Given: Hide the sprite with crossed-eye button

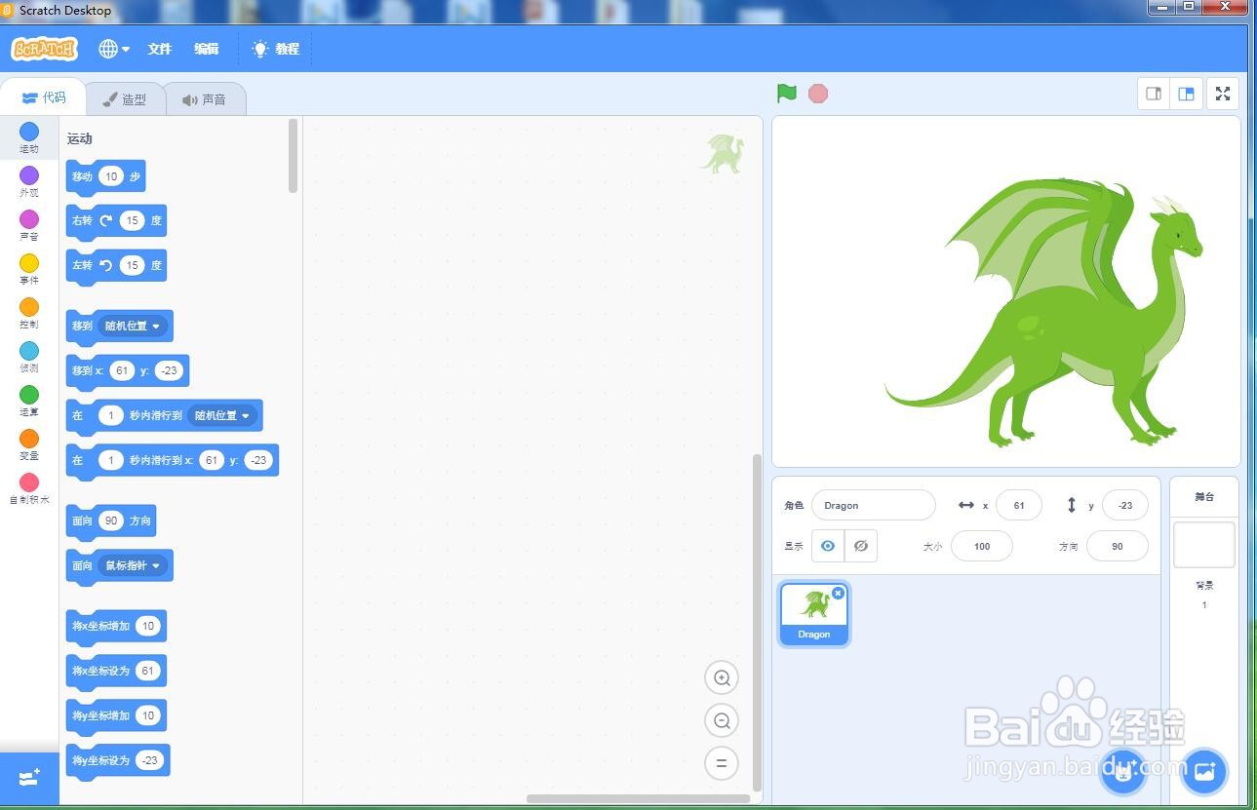Looking at the screenshot, I should pyautogui.click(x=861, y=546).
